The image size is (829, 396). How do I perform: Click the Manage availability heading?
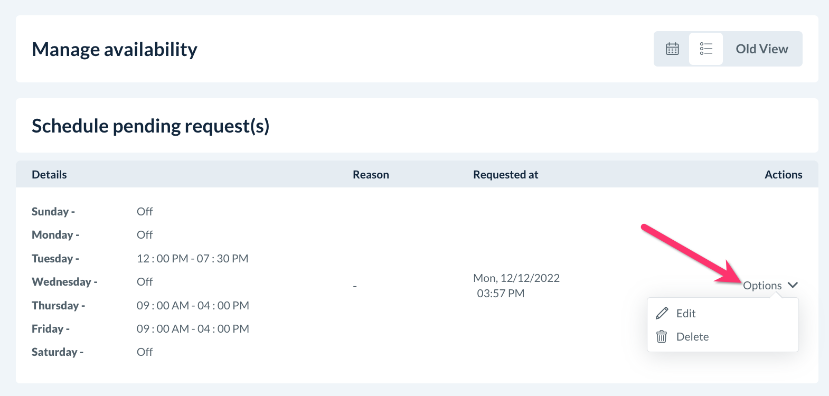[115, 50]
